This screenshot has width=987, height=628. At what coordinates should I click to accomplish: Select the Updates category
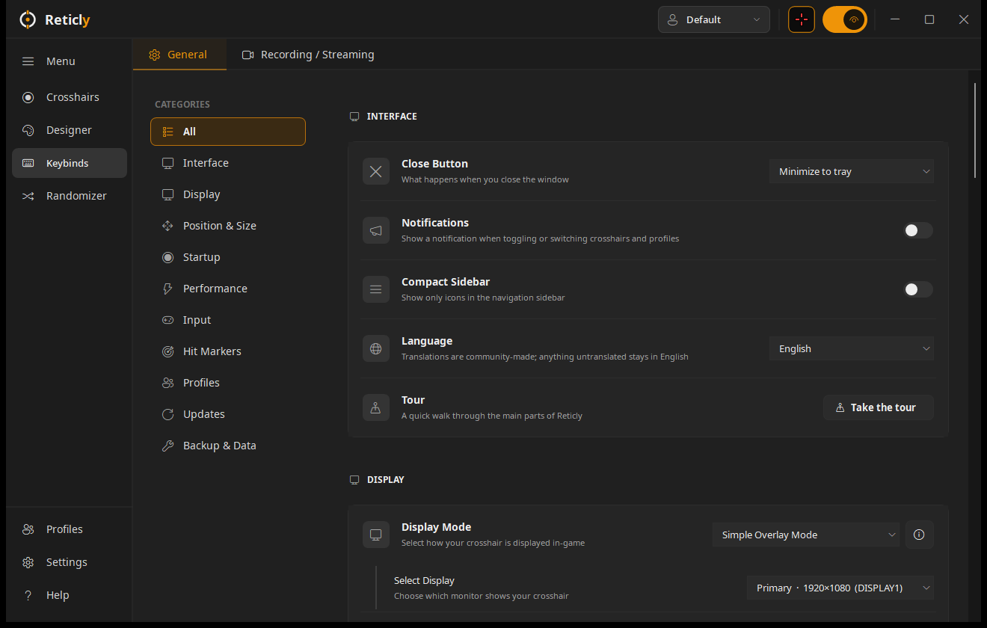click(228, 414)
